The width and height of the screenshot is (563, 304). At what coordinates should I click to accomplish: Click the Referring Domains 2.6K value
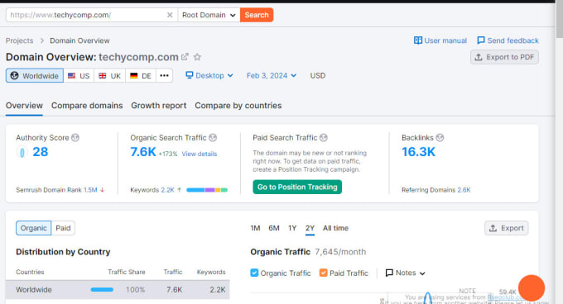(464, 190)
